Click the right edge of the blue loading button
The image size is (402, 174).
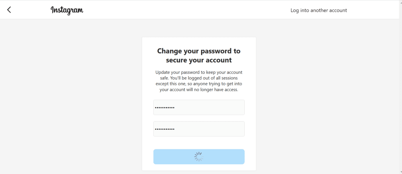click(x=241, y=157)
